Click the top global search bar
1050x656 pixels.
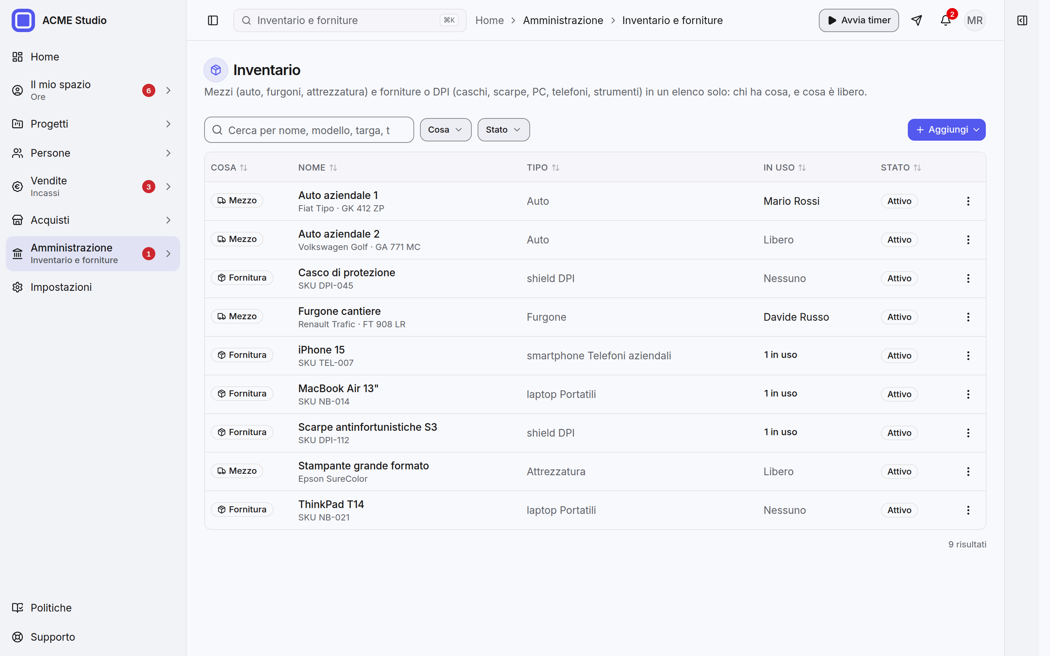pos(350,20)
